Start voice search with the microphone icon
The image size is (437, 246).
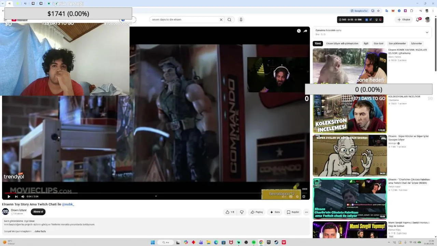241,19
